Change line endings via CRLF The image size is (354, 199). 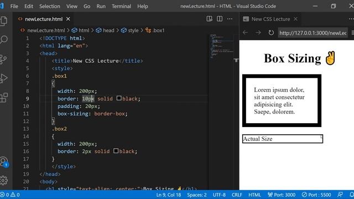click(237, 195)
